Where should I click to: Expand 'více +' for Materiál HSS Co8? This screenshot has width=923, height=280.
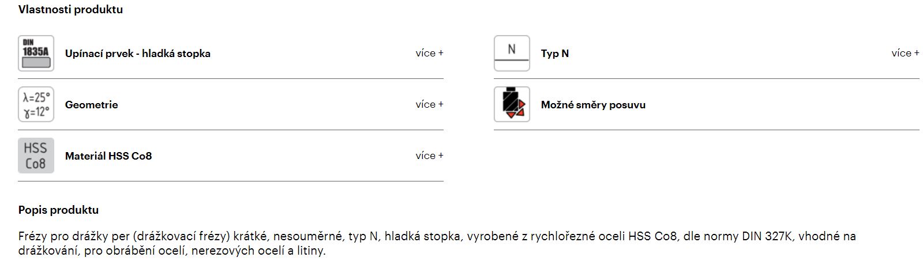point(429,156)
